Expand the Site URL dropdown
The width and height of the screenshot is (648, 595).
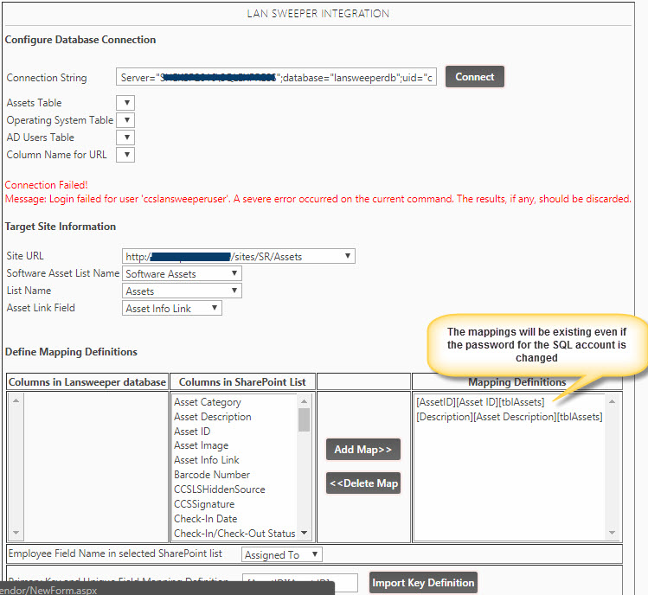point(239,256)
